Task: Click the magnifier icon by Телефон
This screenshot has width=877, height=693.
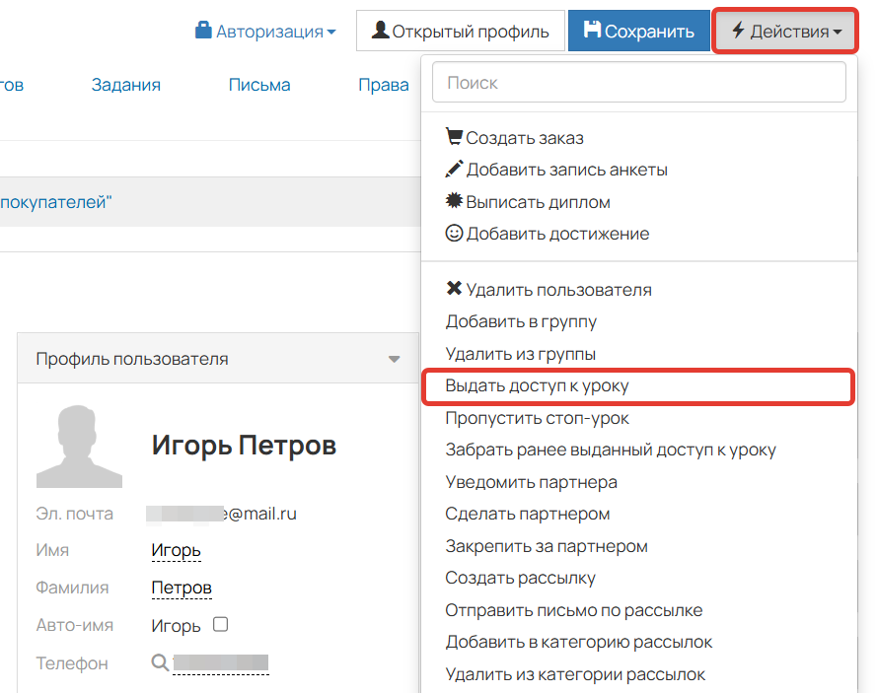Action: tap(160, 662)
